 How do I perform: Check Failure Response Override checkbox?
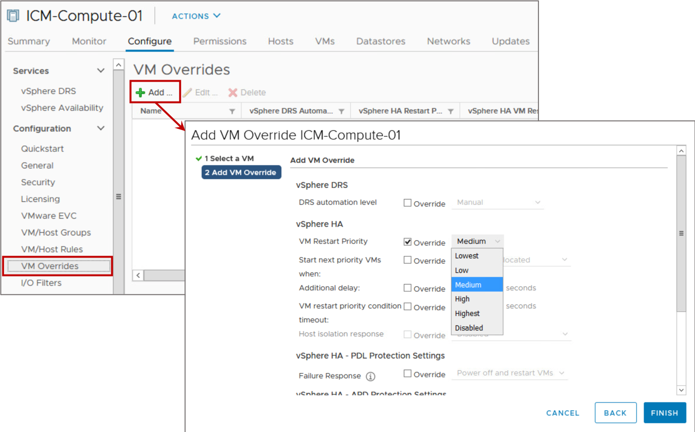pyautogui.click(x=408, y=373)
